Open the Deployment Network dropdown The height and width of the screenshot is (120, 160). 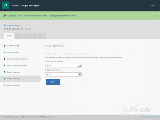pyautogui.click(x=63, y=74)
